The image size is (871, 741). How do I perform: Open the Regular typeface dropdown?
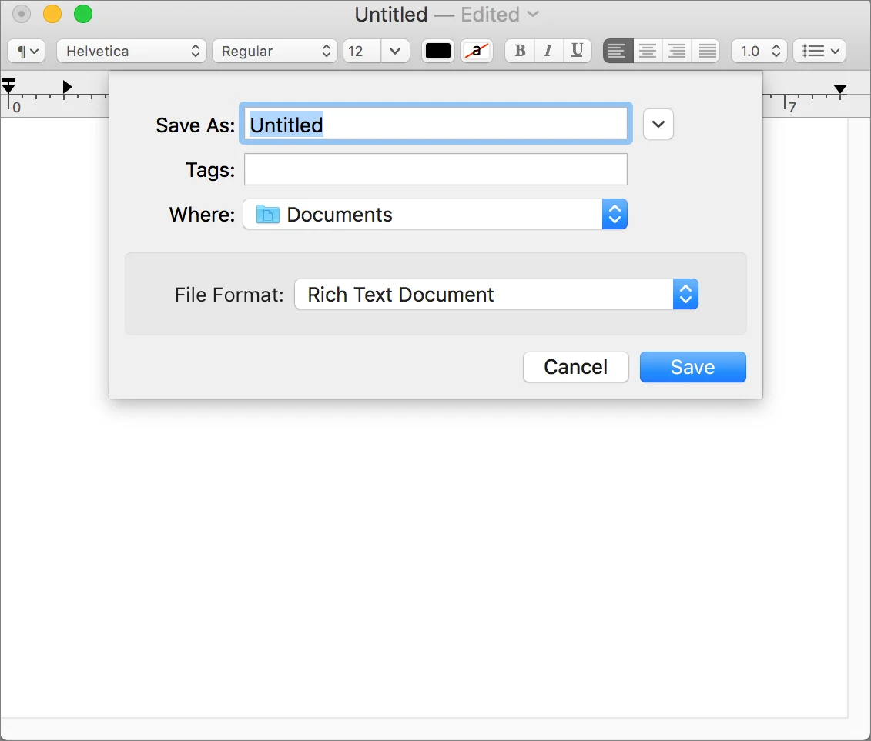click(x=275, y=51)
